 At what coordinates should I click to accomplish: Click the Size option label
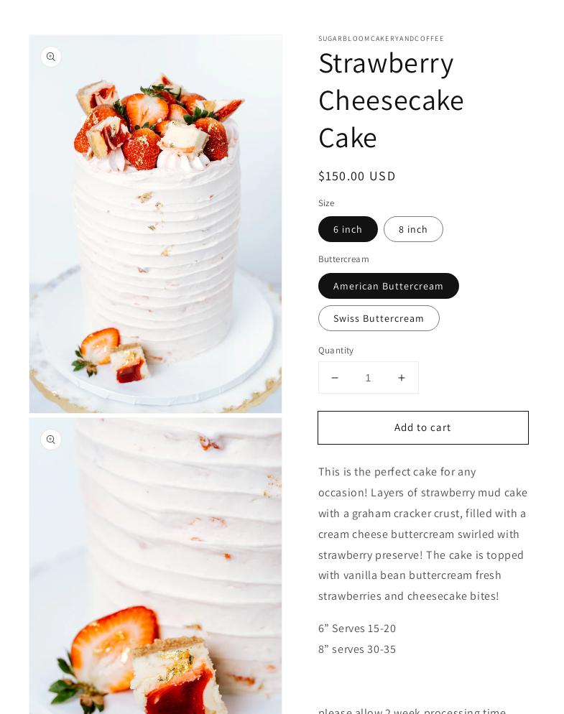pos(326,203)
